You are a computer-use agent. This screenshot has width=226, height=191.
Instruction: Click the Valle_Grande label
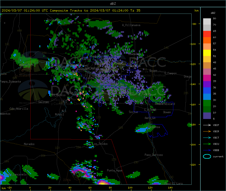point(75,93)
